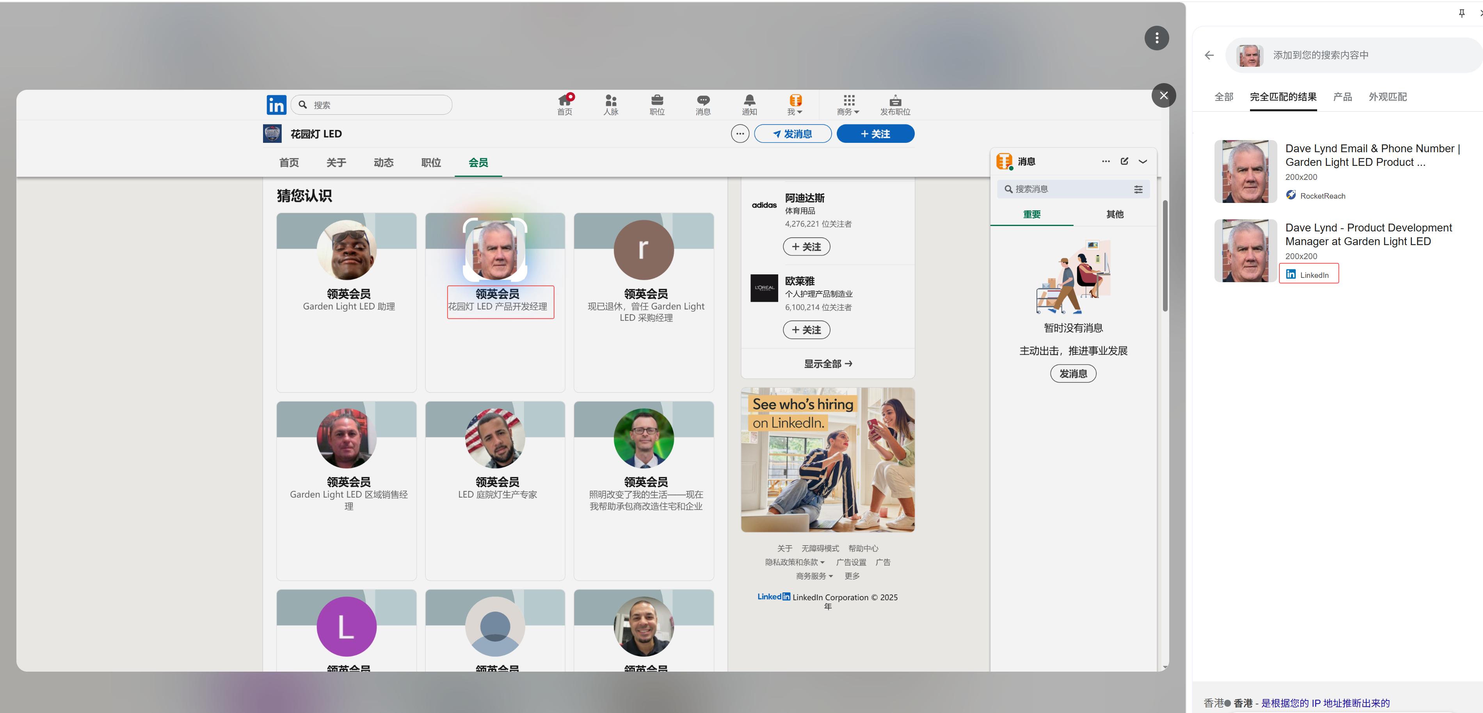1483x713 pixels.
Task: Switch to the 关于 tab
Action: click(336, 163)
